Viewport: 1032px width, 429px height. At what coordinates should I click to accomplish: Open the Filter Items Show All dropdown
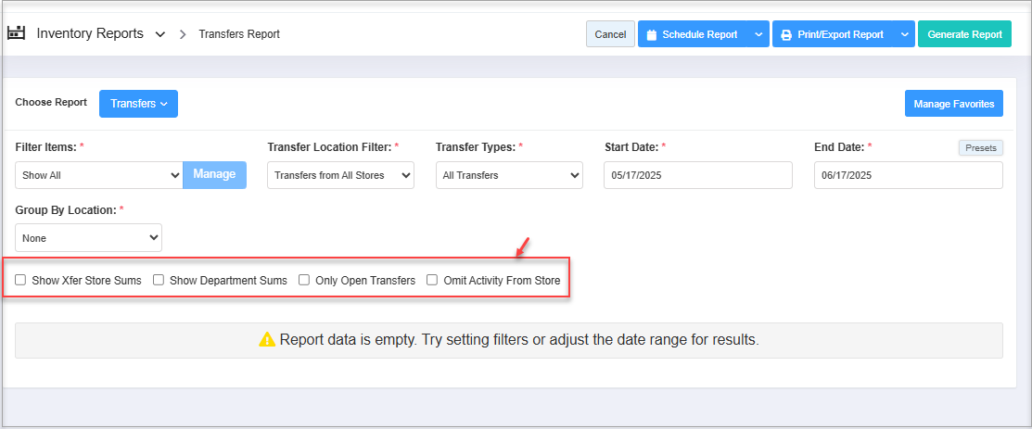[x=98, y=175]
